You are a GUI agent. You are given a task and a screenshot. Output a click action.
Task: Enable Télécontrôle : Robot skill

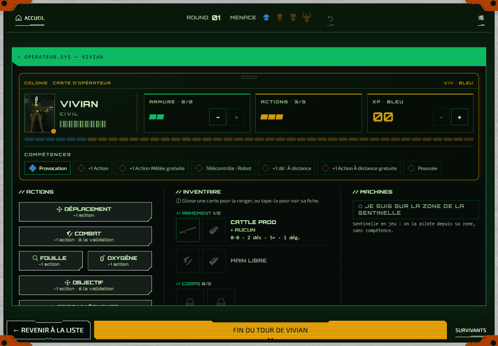pyautogui.click(x=223, y=168)
